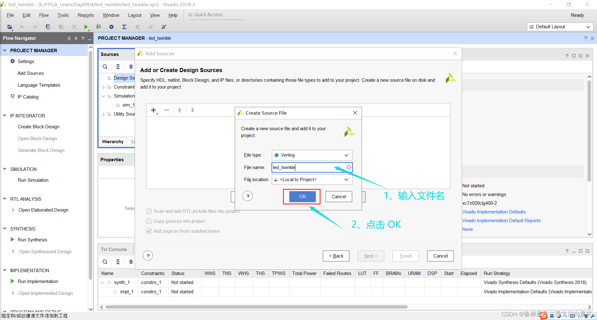Collapse the SIMULATION section

[5, 169]
